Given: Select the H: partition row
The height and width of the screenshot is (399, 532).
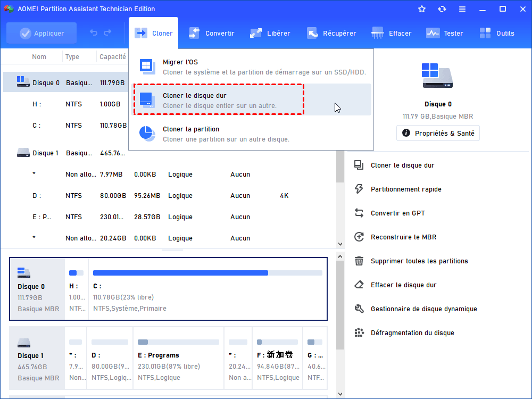Looking at the screenshot, I should tap(66, 104).
